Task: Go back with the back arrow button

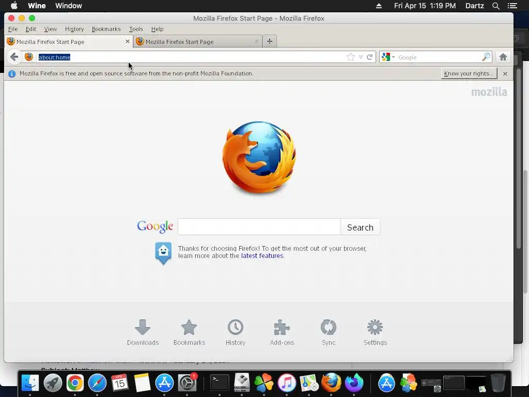Action: (x=14, y=57)
